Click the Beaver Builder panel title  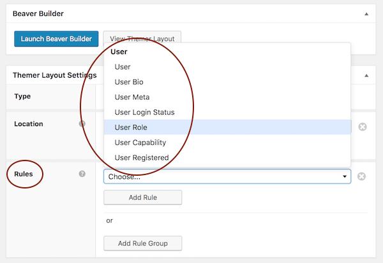38,13
